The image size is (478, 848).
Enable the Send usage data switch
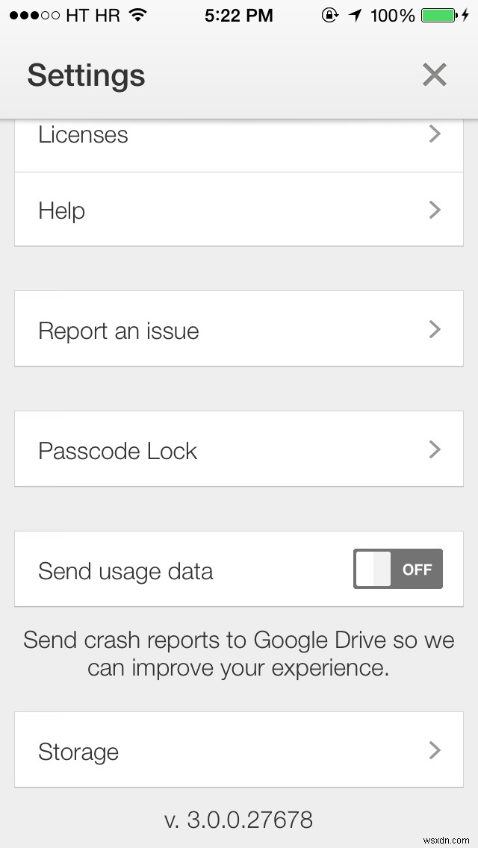click(397, 569)
